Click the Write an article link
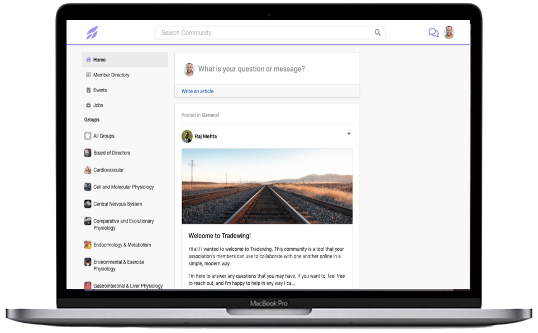 pos(197,91)
